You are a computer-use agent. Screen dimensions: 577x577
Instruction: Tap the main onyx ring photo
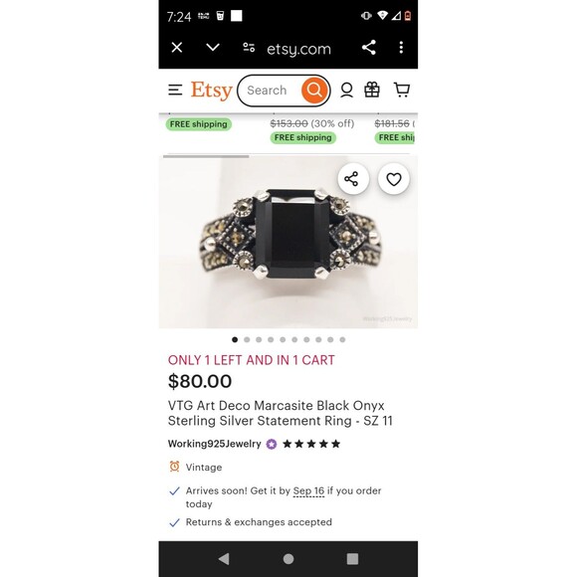pos(288,242)
